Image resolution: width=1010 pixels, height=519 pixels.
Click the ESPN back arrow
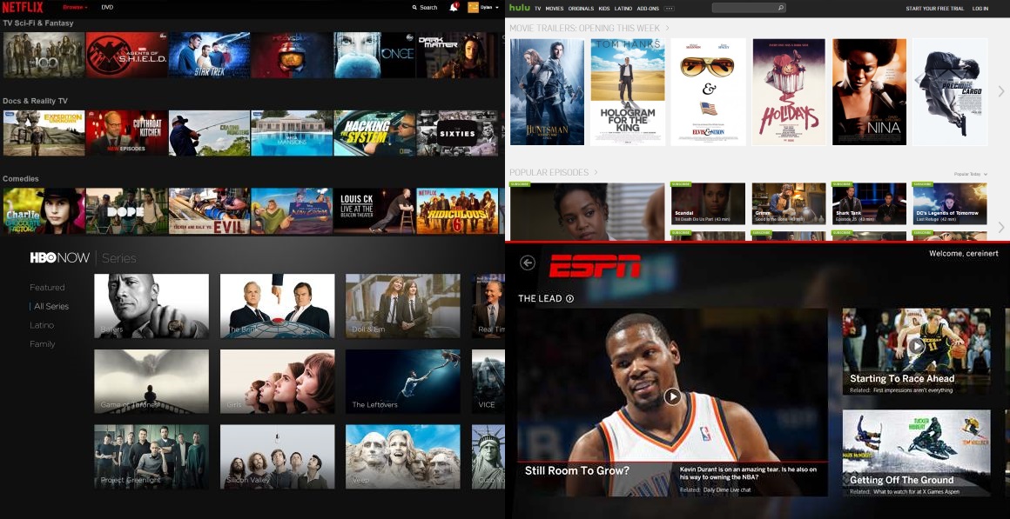[528, 263]
